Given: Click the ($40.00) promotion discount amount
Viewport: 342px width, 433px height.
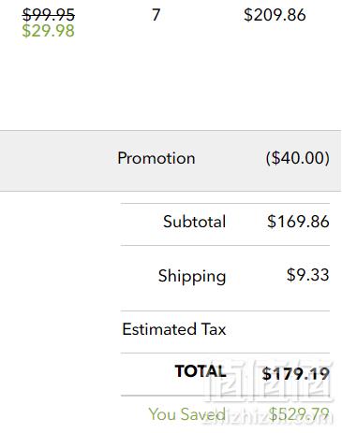Looking at the screenshot, I should 298,158.
